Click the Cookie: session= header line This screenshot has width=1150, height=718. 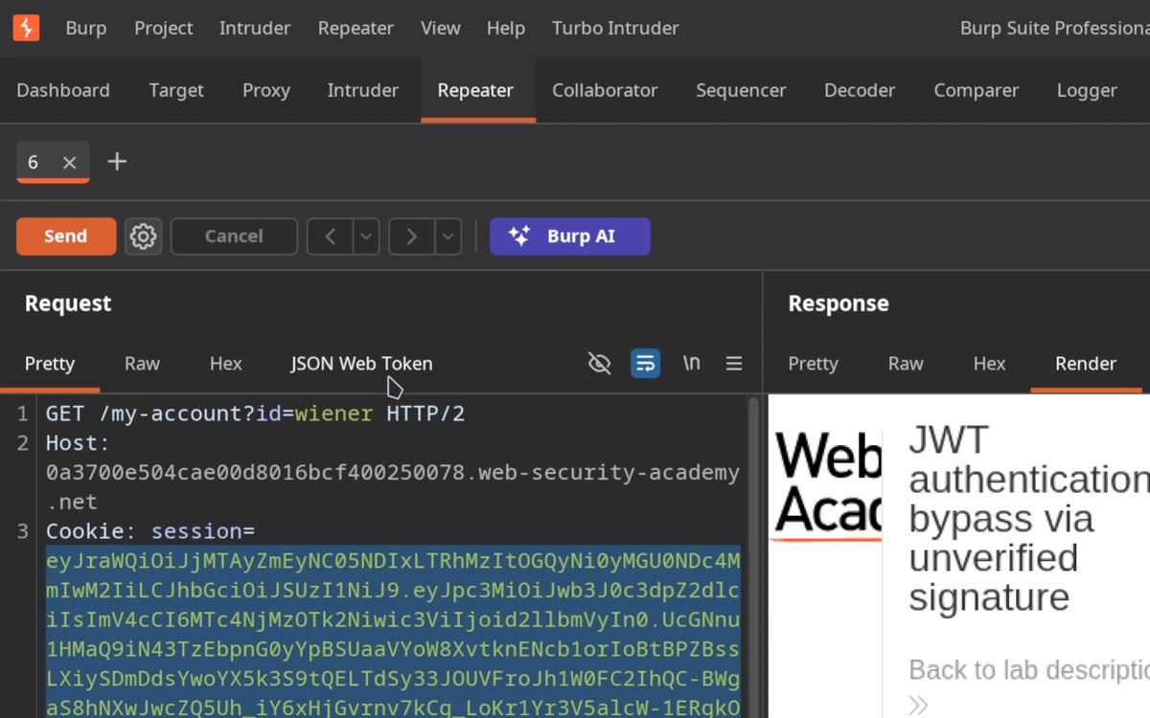[x=150, y=531]
